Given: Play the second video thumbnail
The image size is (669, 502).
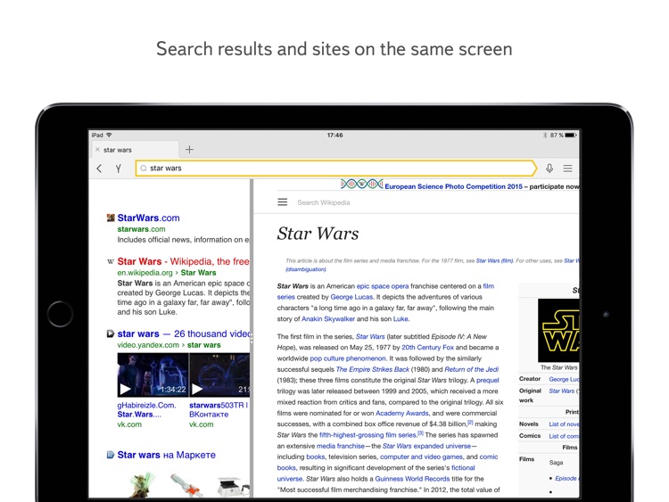Looking at the screenshot, I should [x=219, y=374].
